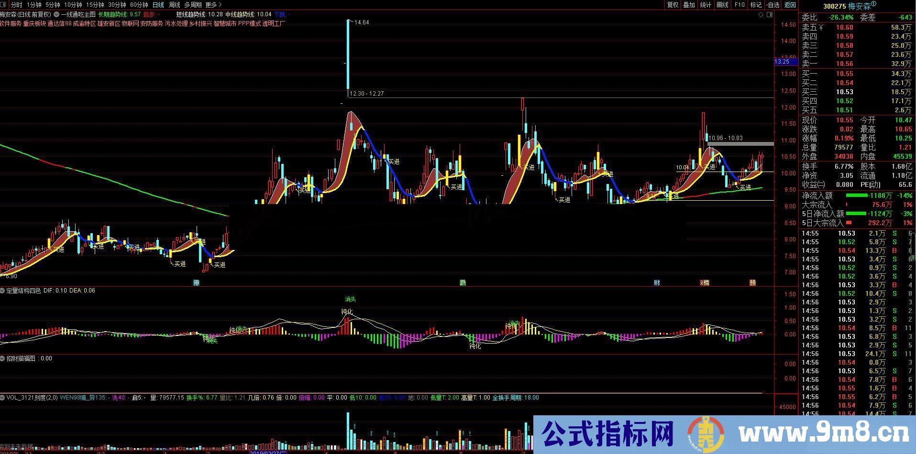Open F10 fundamental data

click(x=739, y=5)
